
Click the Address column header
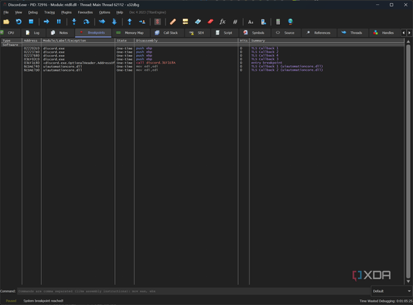31,40
